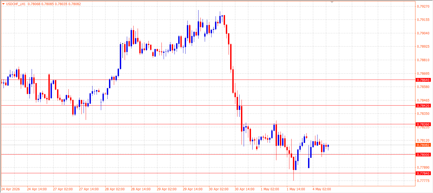This screenshot has width=433, height=193.
Task: Click the 27 Apr 02:00 time label
Action: click(63, 189)
